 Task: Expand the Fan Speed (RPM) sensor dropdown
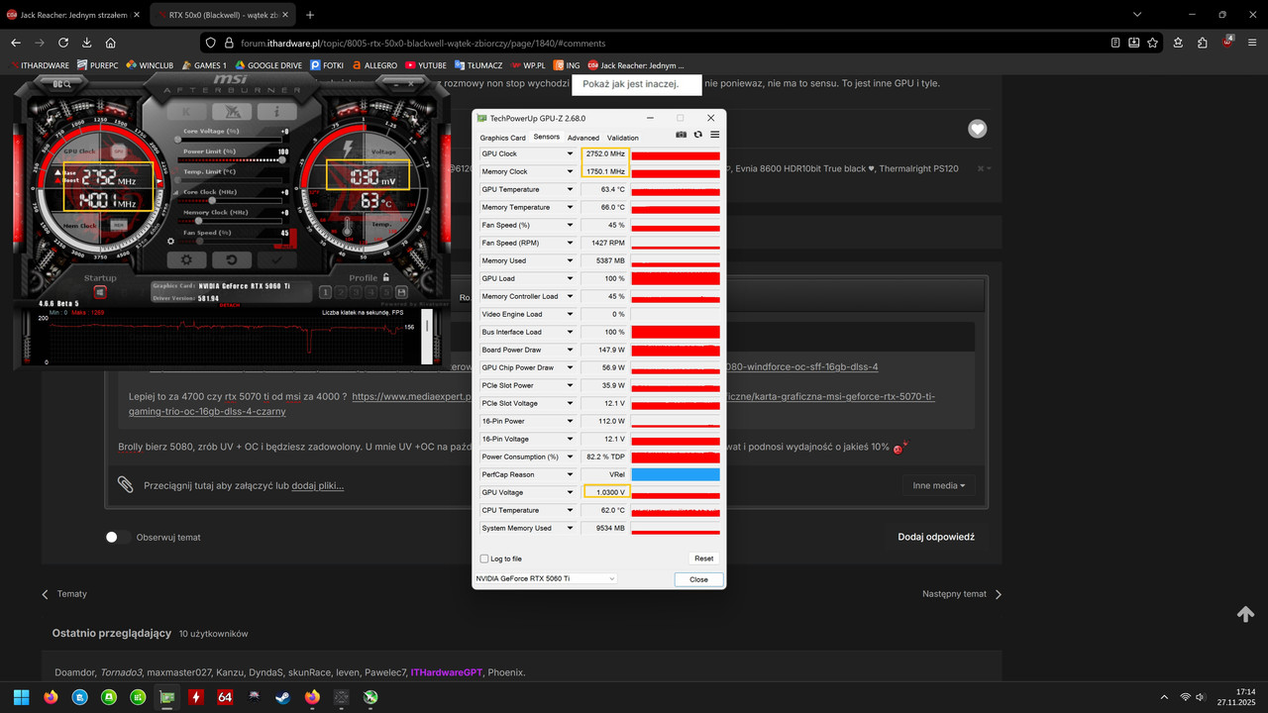570,243
